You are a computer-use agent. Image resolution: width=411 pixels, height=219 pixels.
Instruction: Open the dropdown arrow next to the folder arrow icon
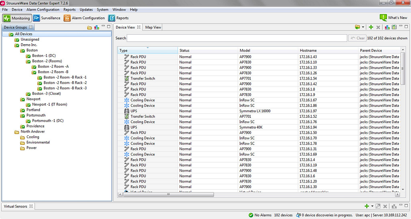[x=363, y=27]
